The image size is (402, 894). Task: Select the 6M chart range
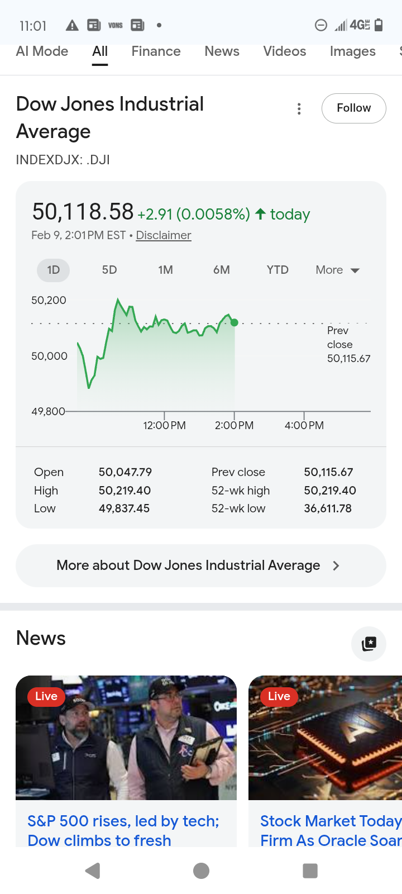click(x=222, y=270)
